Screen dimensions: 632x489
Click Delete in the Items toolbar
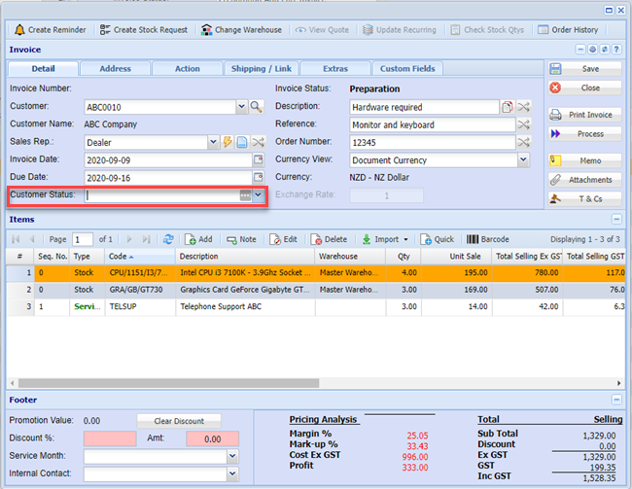click(x=329, y=239)
